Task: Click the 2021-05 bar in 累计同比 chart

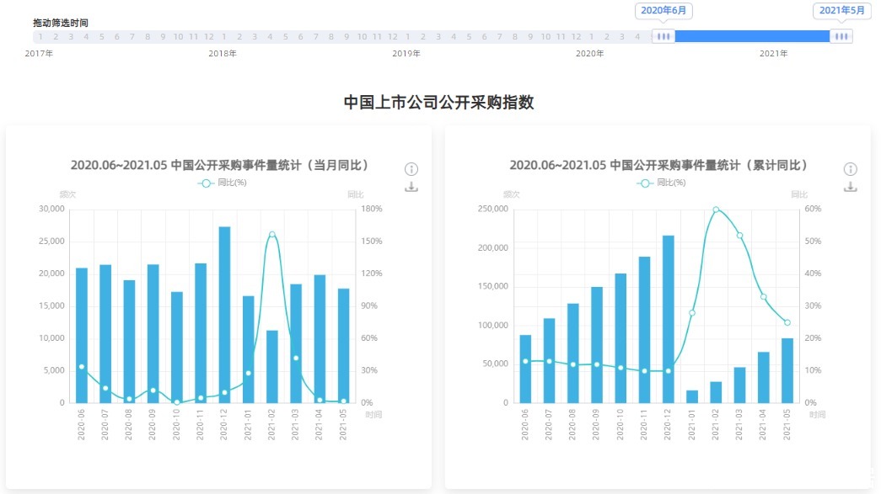Action: click(x=787, y=370)
